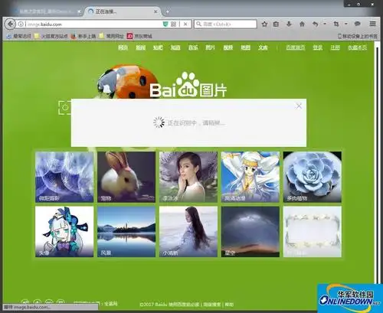
Task: Select the '正在连接...' tab
Action: [123, 11]
